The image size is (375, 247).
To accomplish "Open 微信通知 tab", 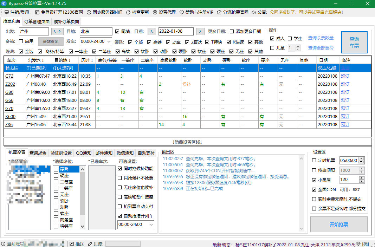I will 125,153.
